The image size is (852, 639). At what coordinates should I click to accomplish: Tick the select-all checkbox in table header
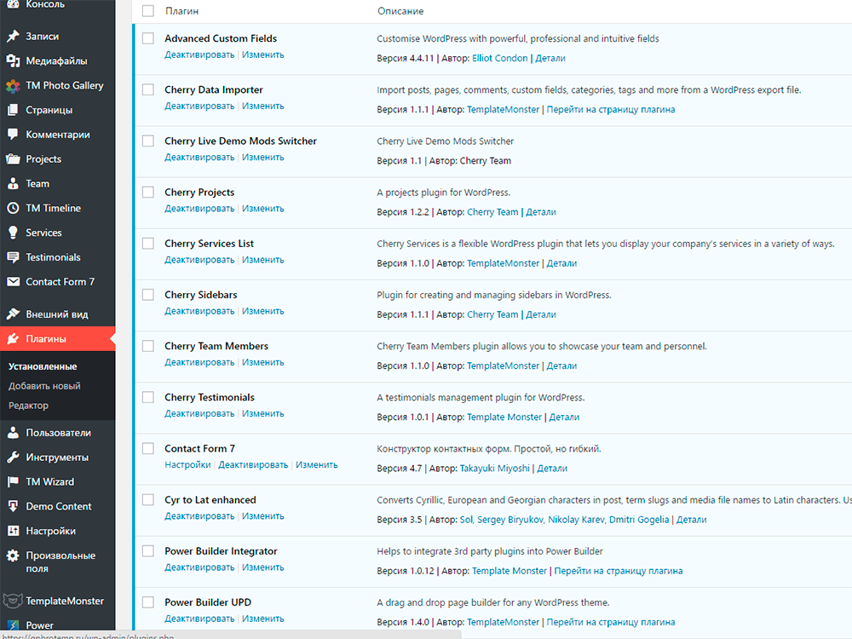147,11
